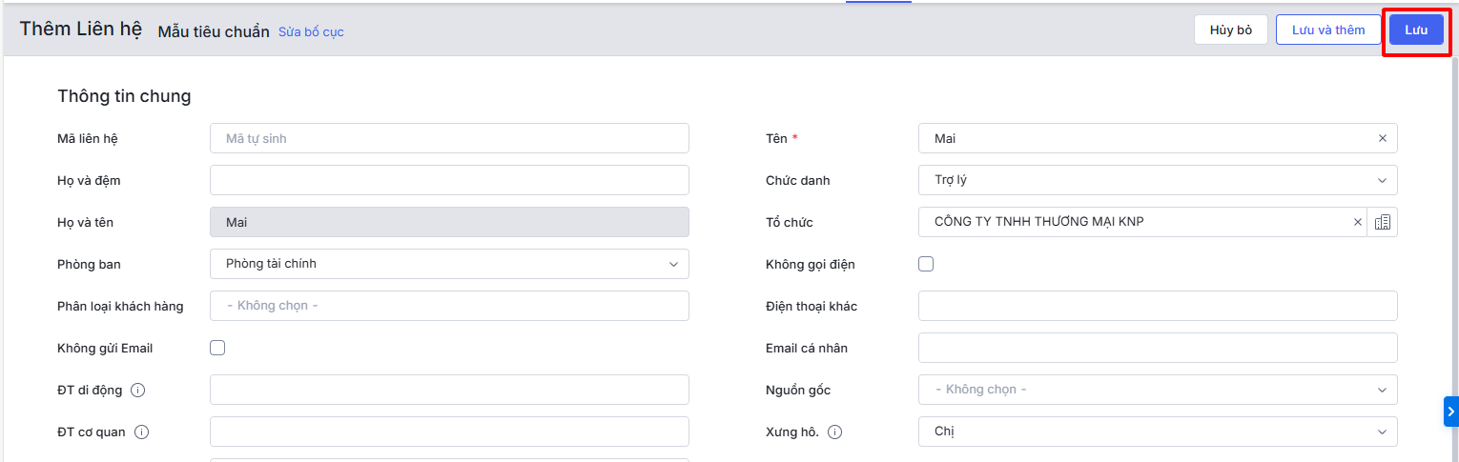The height and width of the screenshot is (462, 1459).
Task: Focus the Họ và đệm input field
Action: pos(449,180)
